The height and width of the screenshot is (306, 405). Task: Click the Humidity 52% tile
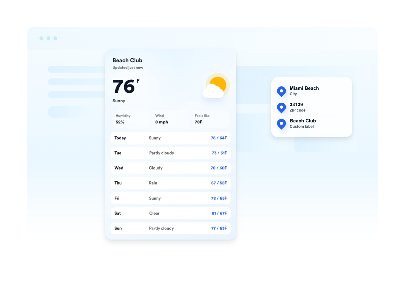pos(131,119)
